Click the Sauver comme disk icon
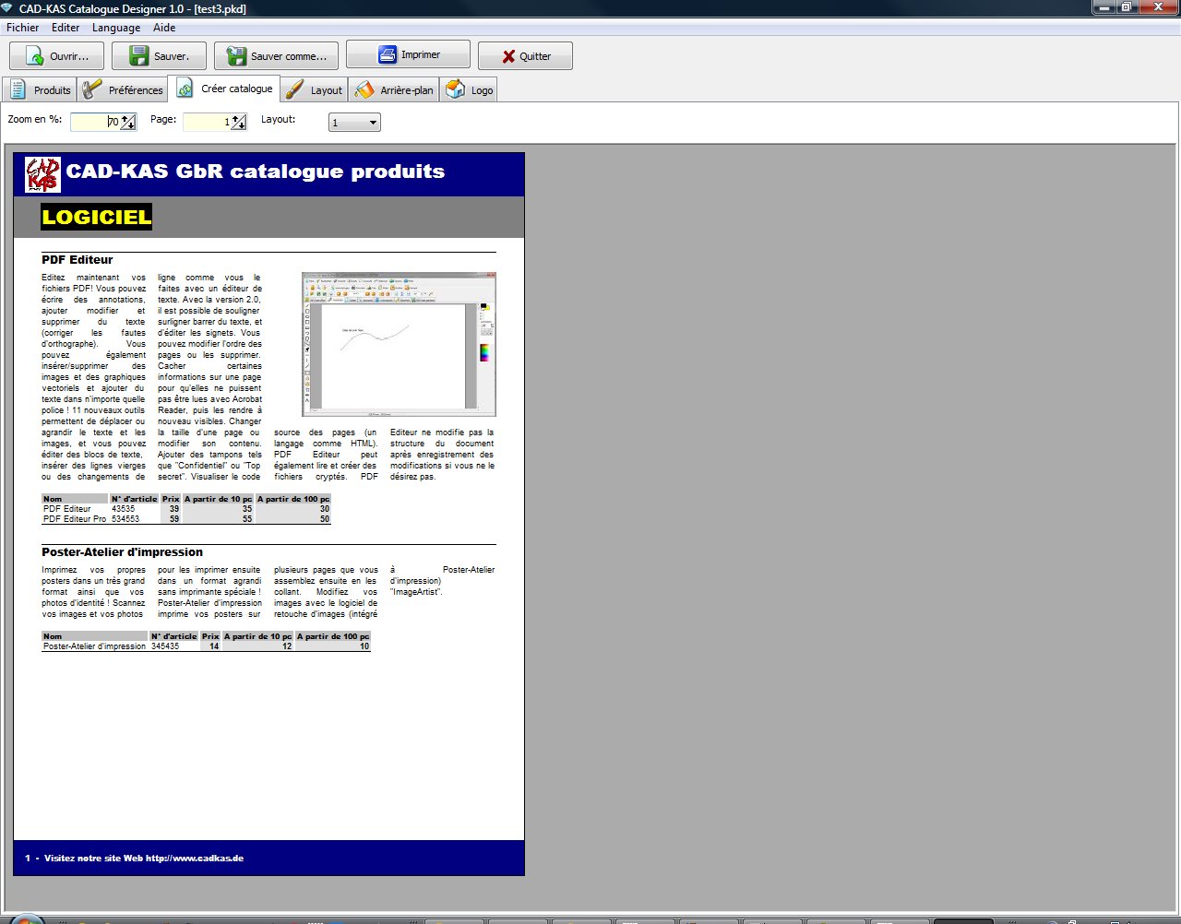This screenshot has width=1181, height=924. point(236,56)
